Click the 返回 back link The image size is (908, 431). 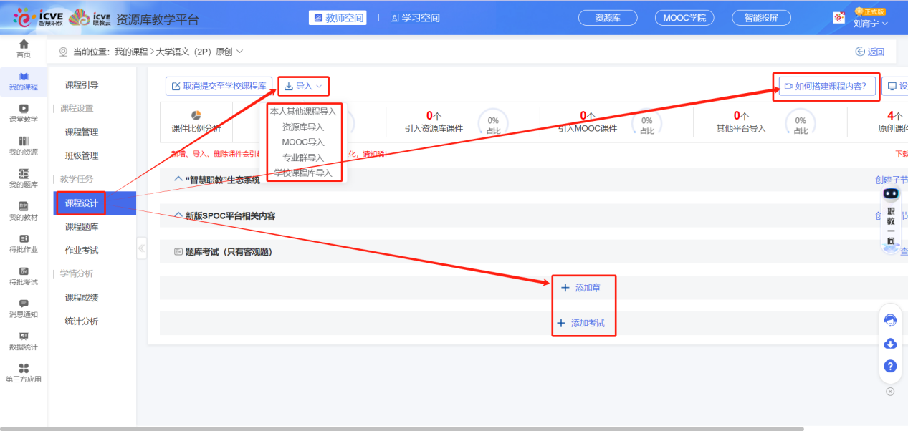pos(870,52)
